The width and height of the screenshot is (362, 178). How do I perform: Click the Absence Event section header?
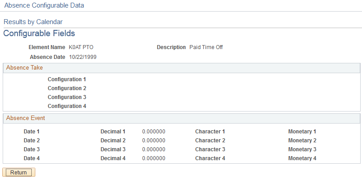click(181, 118)
